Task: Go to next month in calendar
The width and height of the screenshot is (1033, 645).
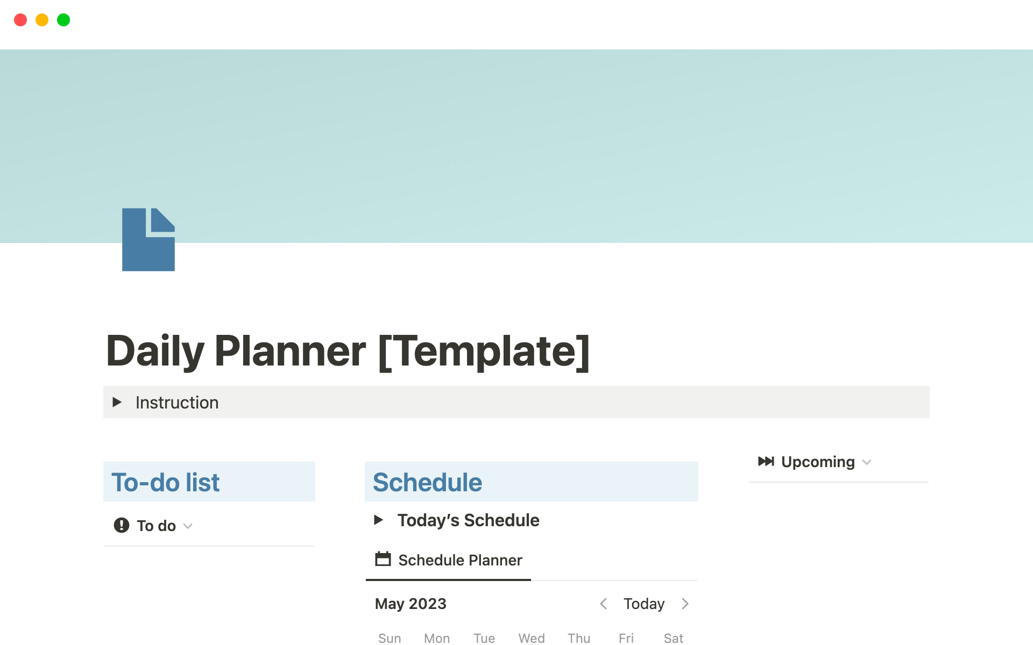Action: [685, 604]
